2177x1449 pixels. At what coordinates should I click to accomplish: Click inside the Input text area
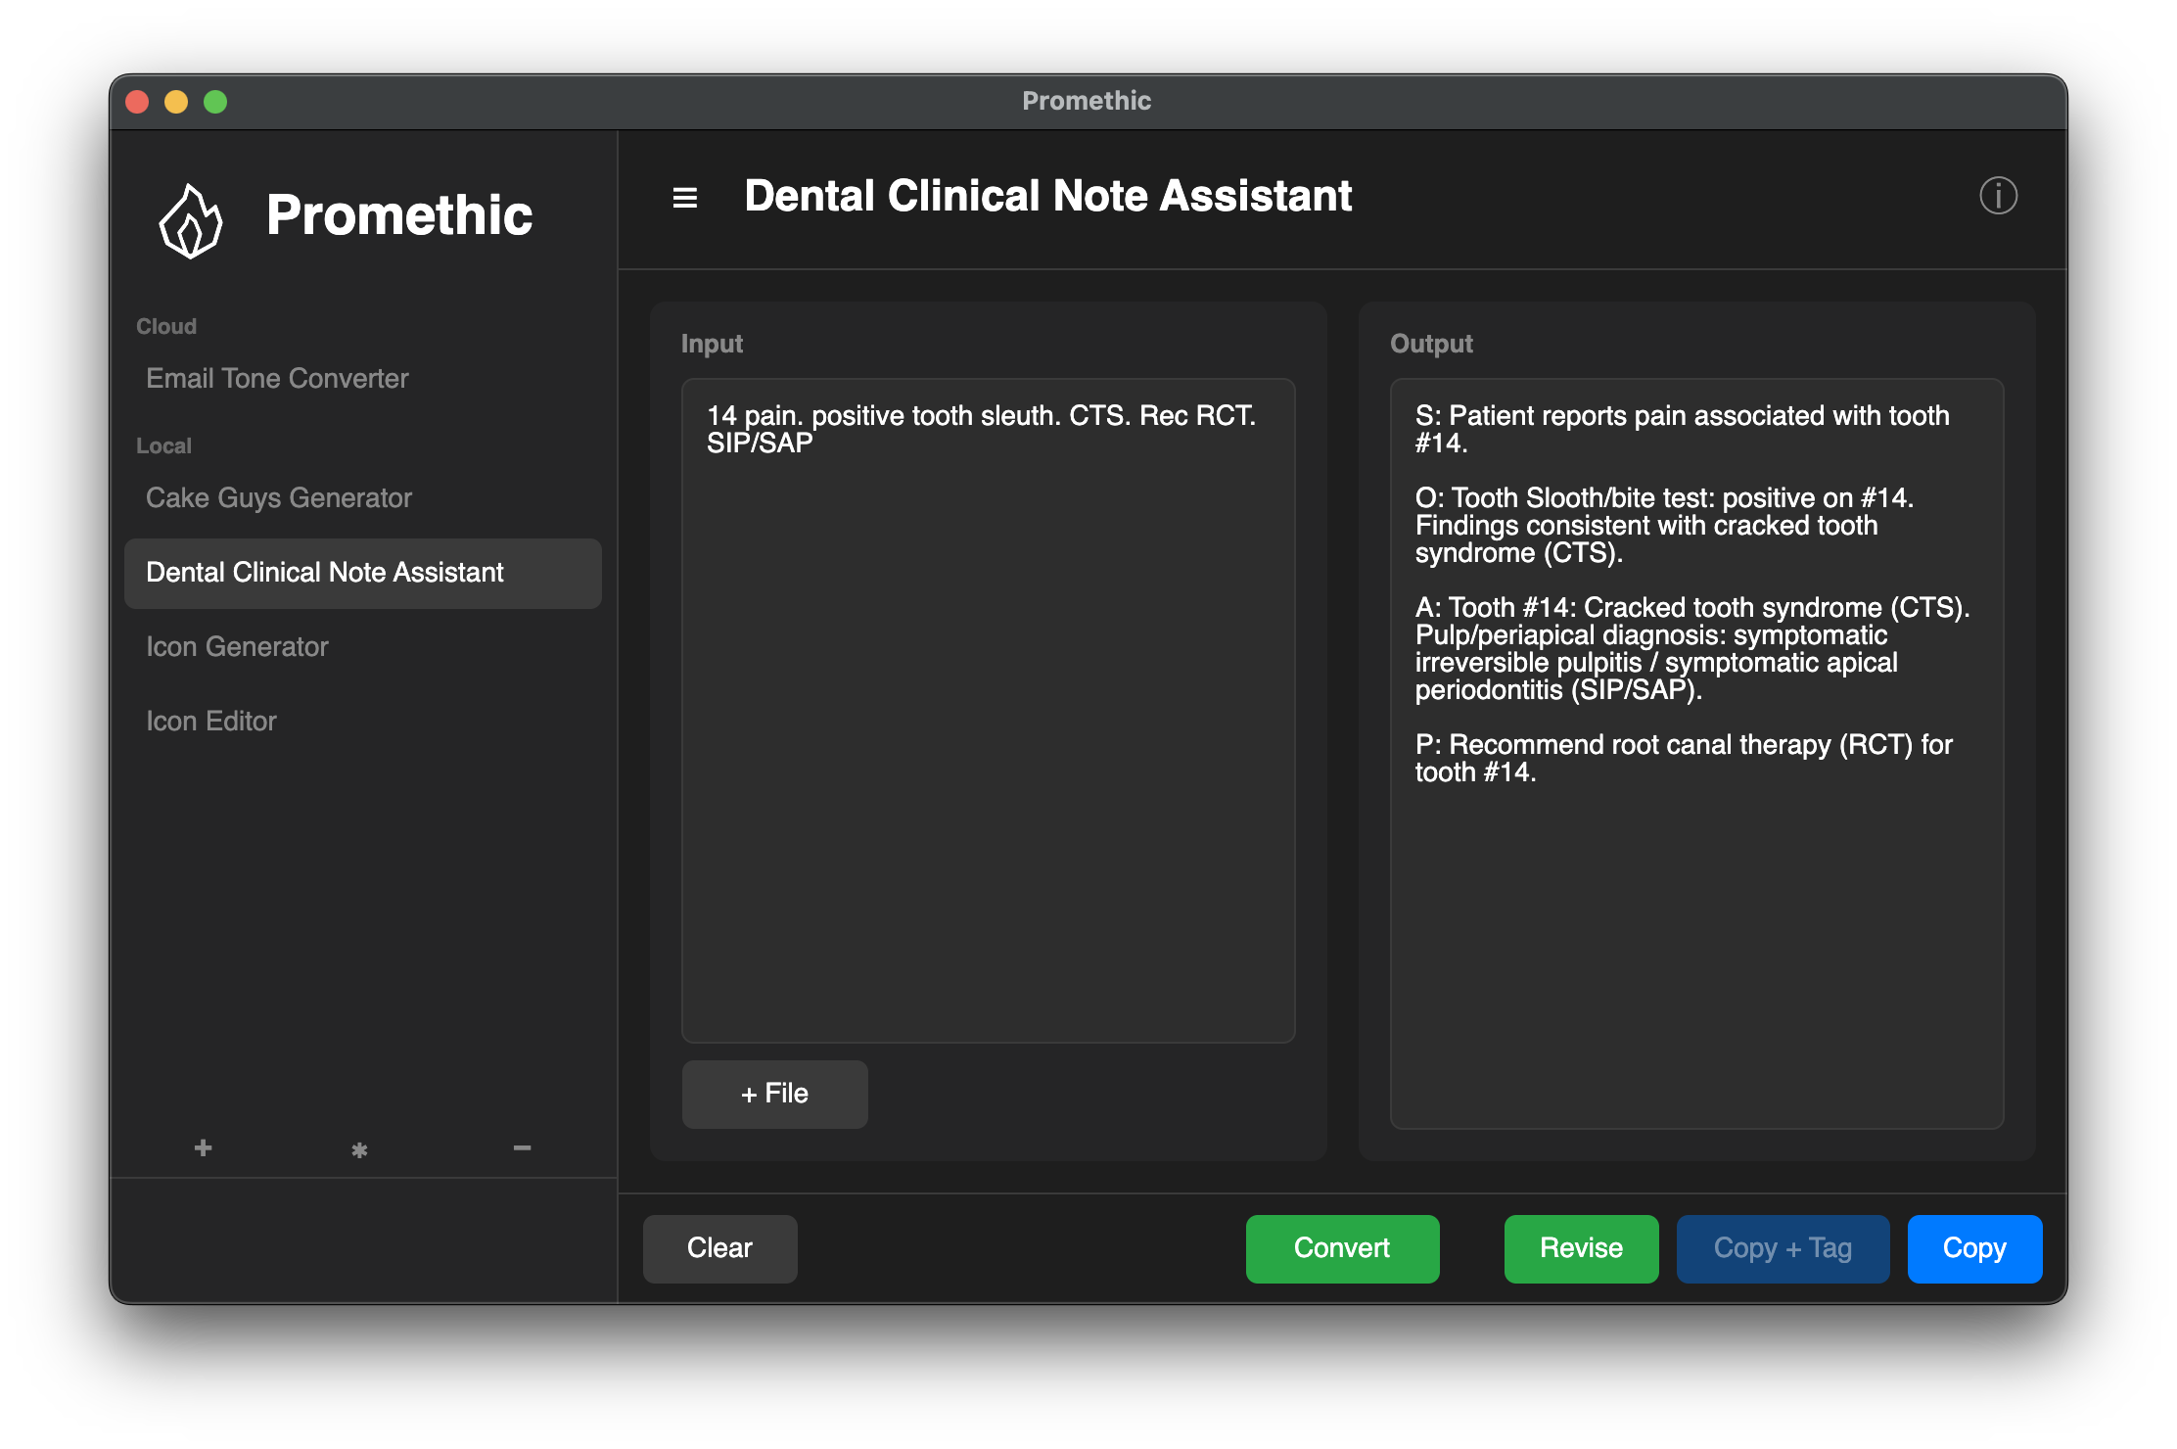(988, 685)
